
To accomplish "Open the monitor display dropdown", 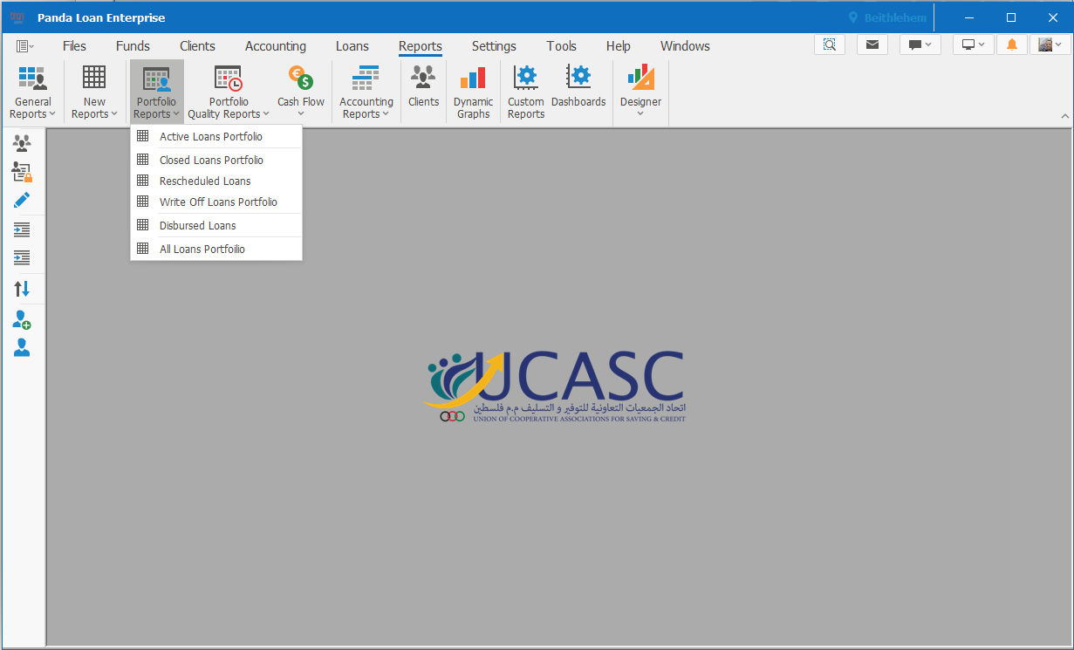I will [x=974, y=44].
